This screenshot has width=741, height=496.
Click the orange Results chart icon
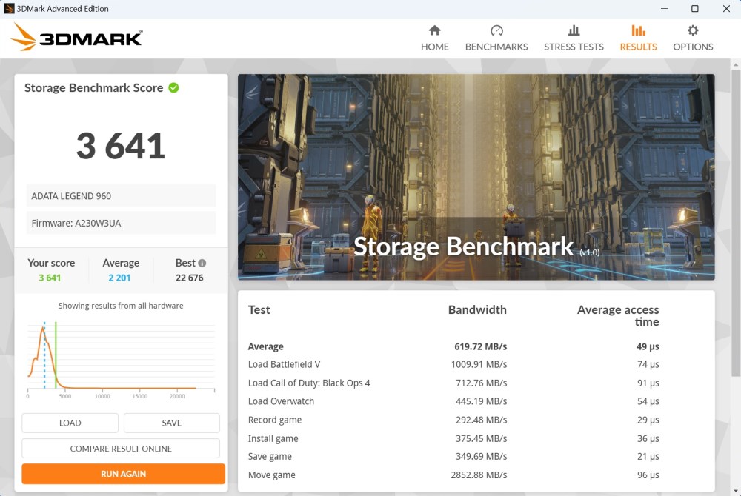[x=638, y=30]
